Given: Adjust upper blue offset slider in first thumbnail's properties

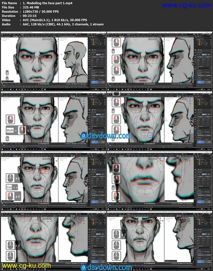Looking at the screenshot, I should [x=98, y=81].
